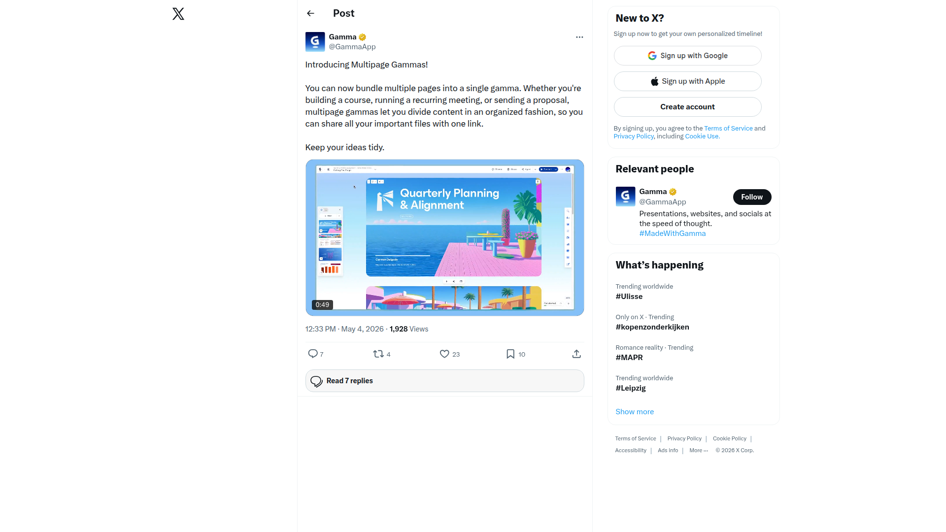Open Terms of Service signup link

(x=728, y=129)
